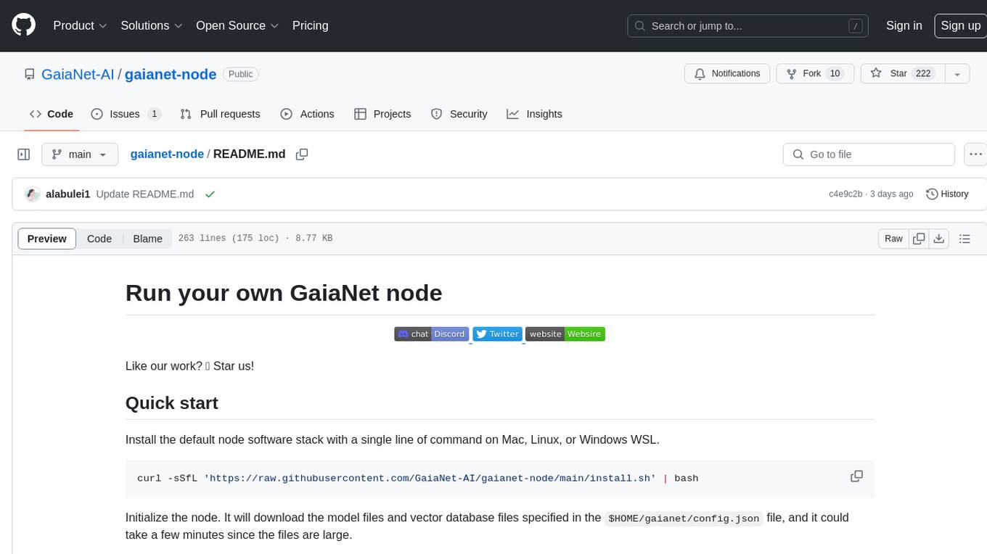Click the 'Quick start' heading

(x=172, y=403)
